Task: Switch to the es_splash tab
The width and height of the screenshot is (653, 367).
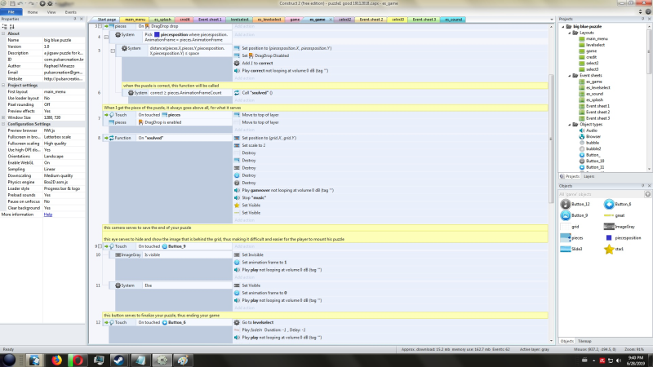Action: pos(162,20)
